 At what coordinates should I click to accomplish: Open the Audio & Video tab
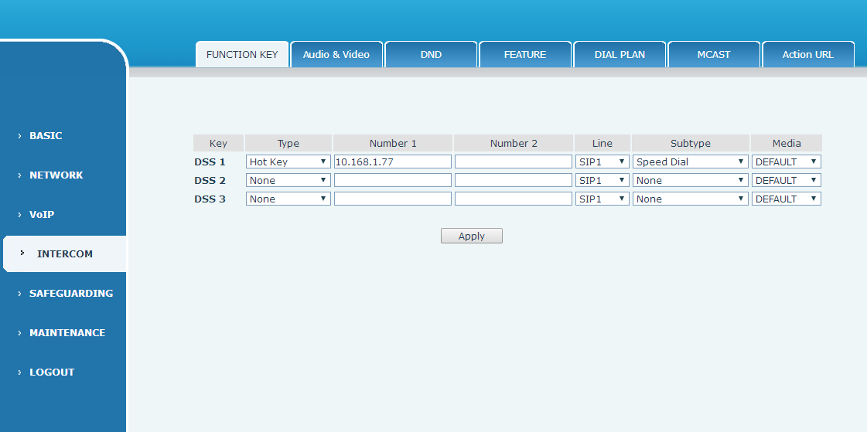pos(336,55)
